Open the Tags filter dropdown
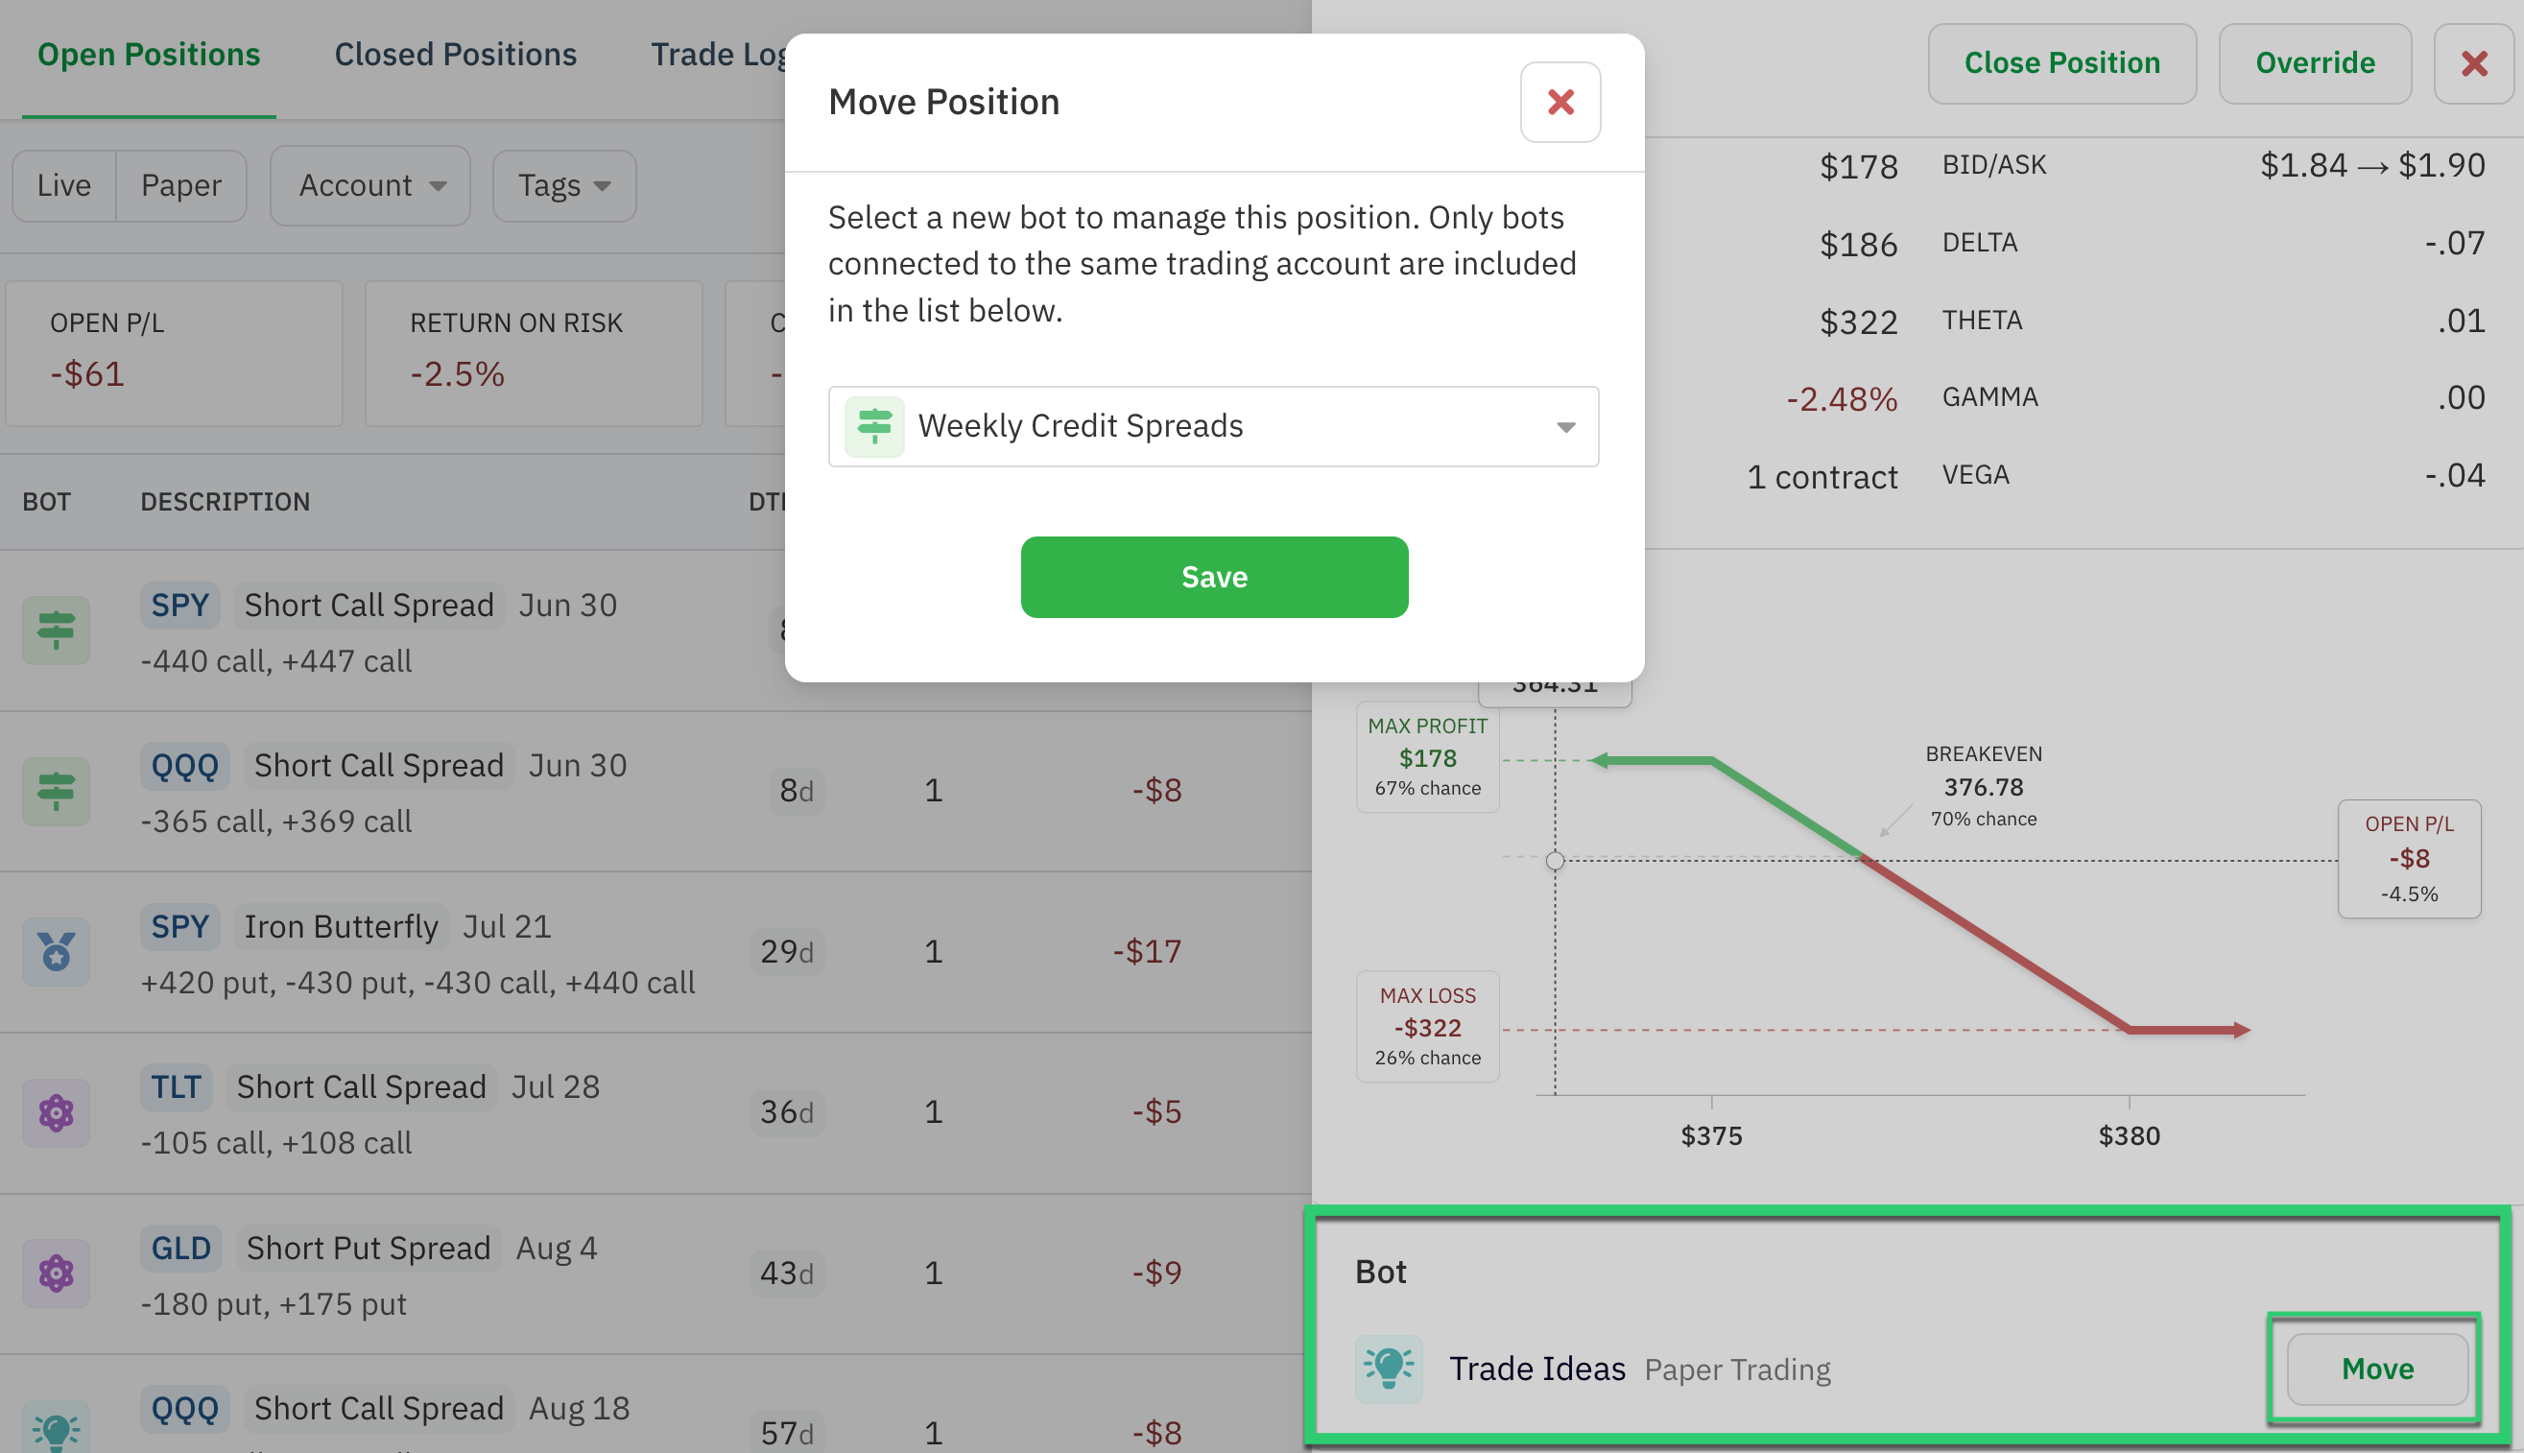This screenshot has height=1453, width=2524. pyautogui.click(x=562, y=184)
